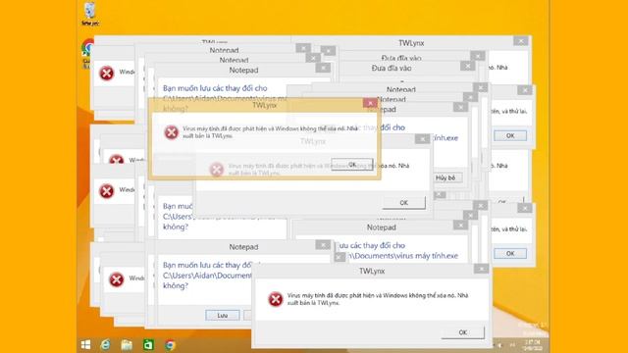Click OK in the frontmost bottom-right TWLynx dialog
Viewport: 628px width, 353px height.
[463, 332]
